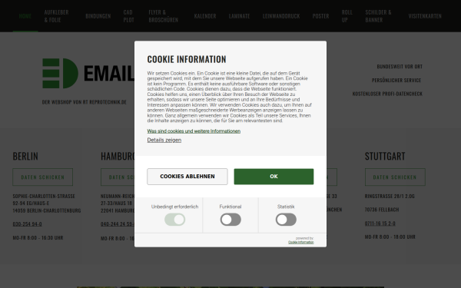Choose Leinwandruck menu item
461x288 pixels.
pos(281,16)
